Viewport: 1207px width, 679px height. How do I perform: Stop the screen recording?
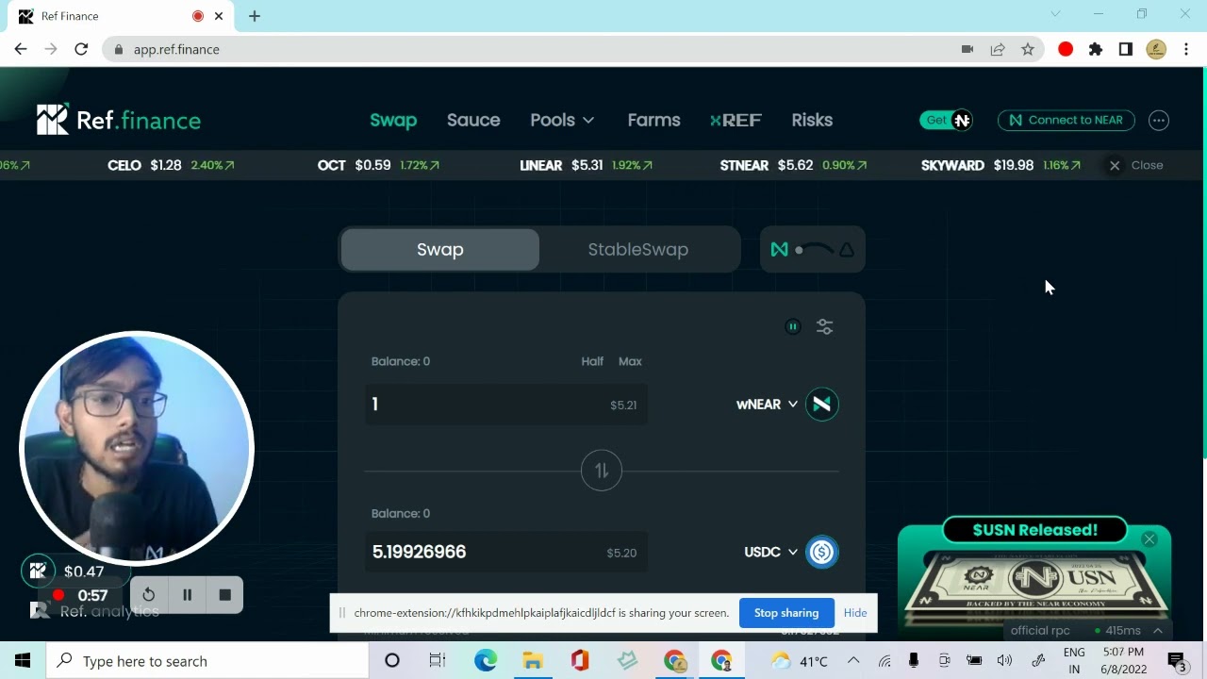pyautogui.click(x=224, y=595)
